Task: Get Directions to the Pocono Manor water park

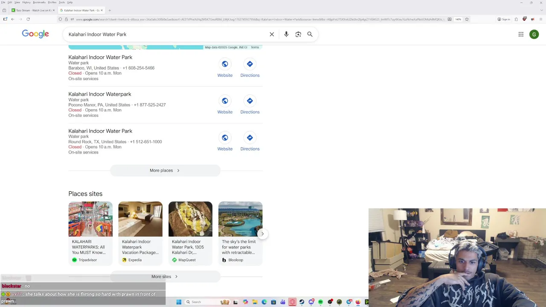Action: tap(250, 105)
